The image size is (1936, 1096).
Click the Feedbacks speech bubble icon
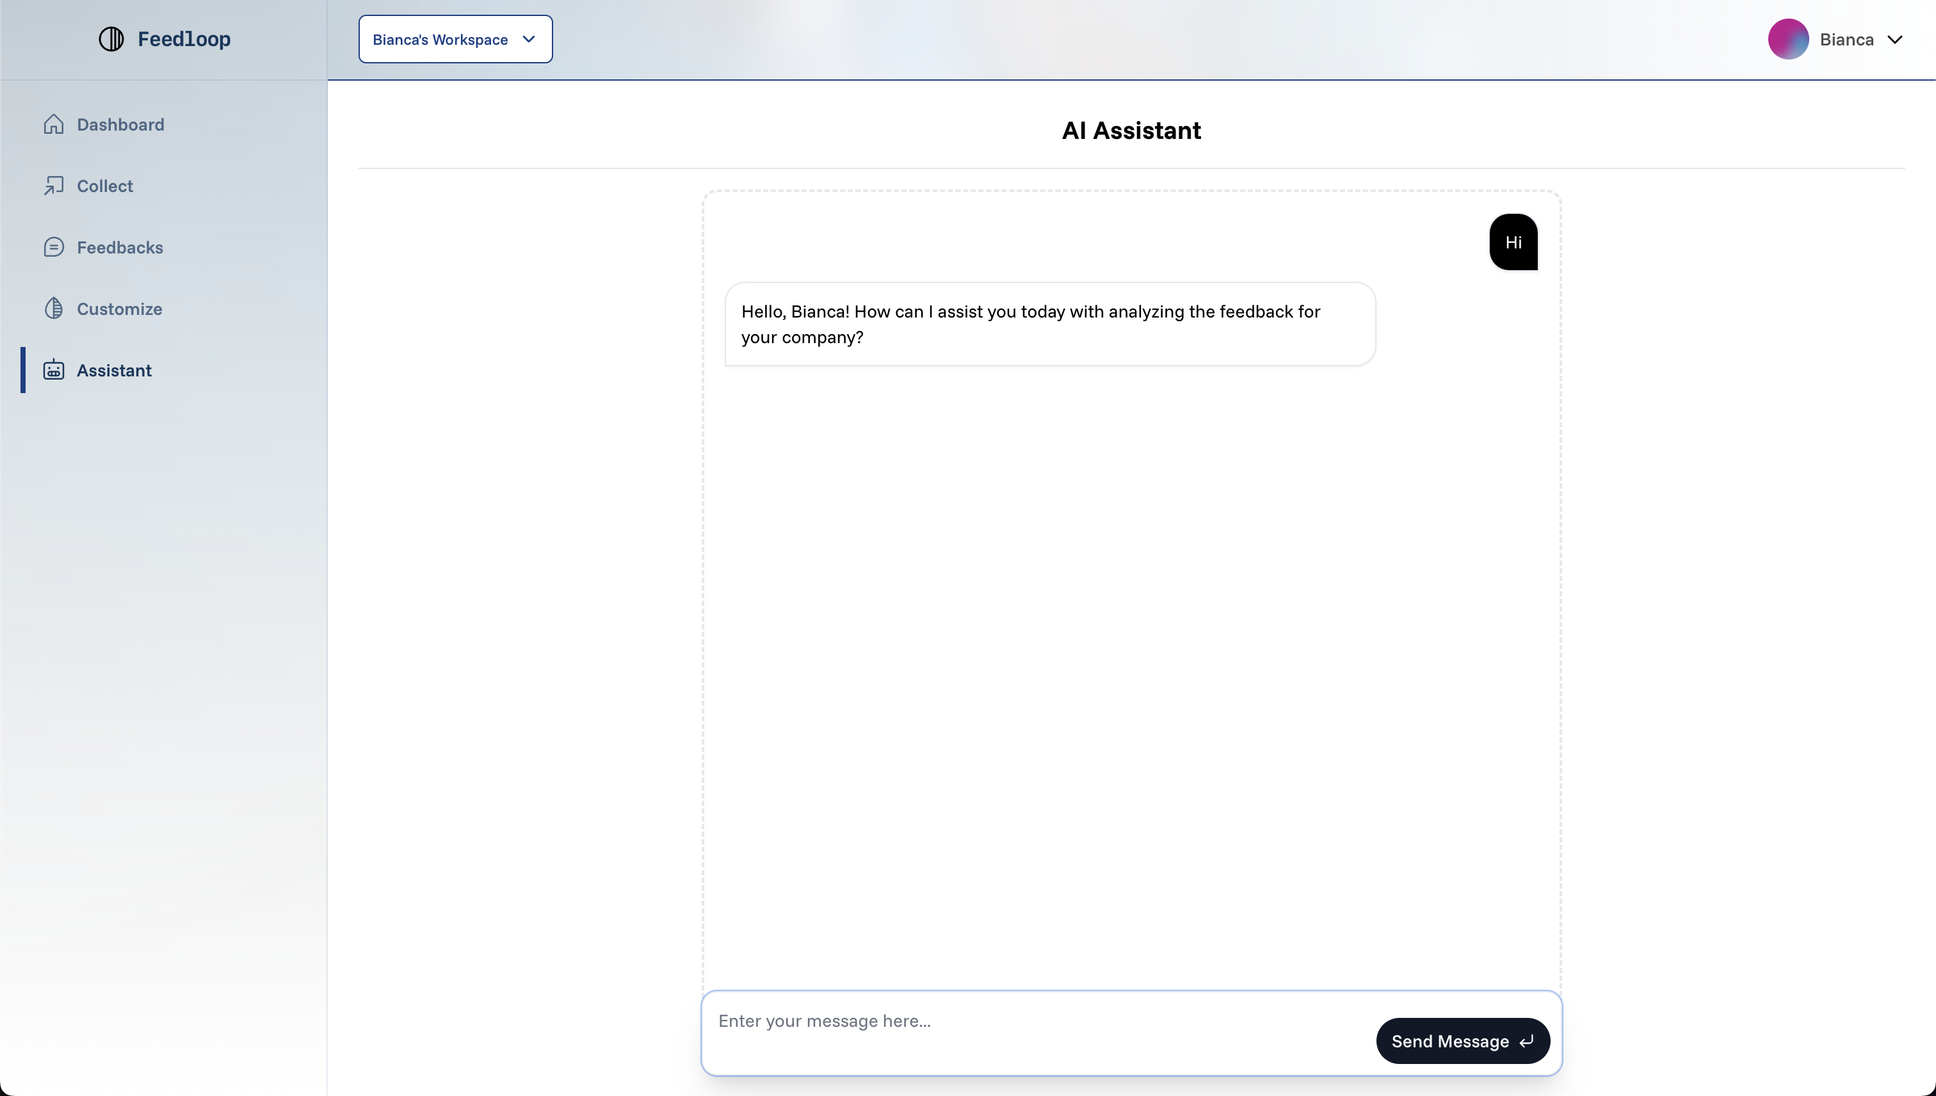click(53, 247)
